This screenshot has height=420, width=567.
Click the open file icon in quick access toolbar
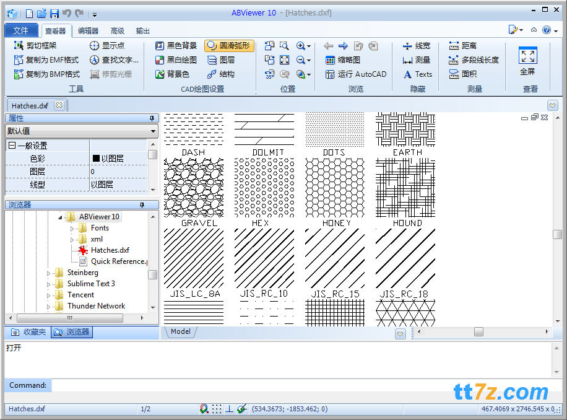click(42, 14)
